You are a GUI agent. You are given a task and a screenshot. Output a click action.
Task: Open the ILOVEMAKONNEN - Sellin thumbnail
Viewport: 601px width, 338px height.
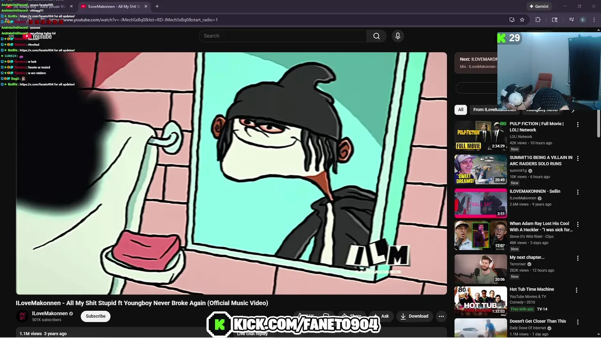click(480, 203)
